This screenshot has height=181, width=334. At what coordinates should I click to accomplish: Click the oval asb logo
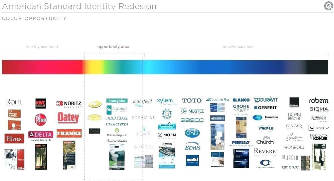point(192,133)
